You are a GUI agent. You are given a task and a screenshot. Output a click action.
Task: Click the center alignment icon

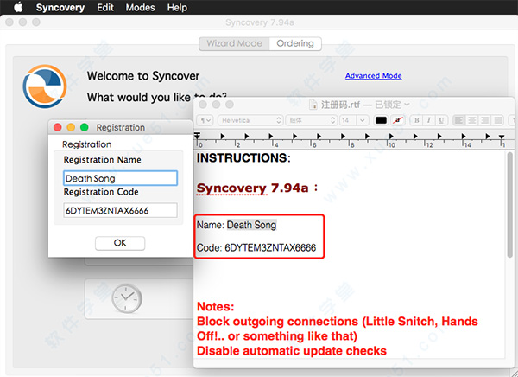pos(473,120)
